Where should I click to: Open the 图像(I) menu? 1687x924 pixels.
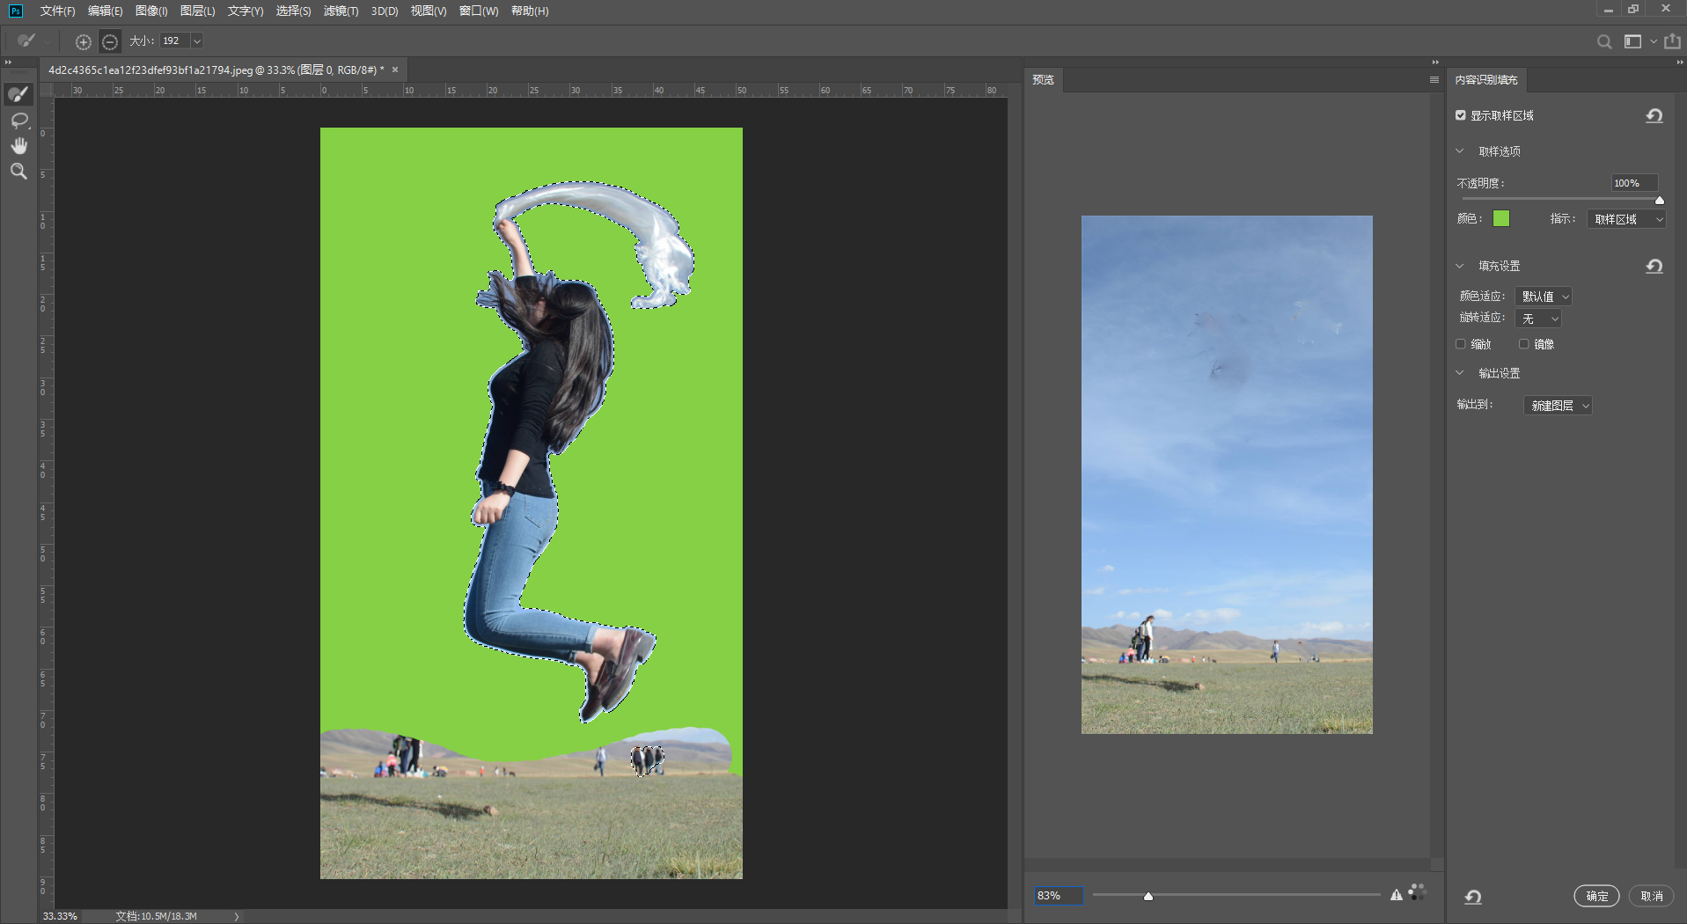151,11
